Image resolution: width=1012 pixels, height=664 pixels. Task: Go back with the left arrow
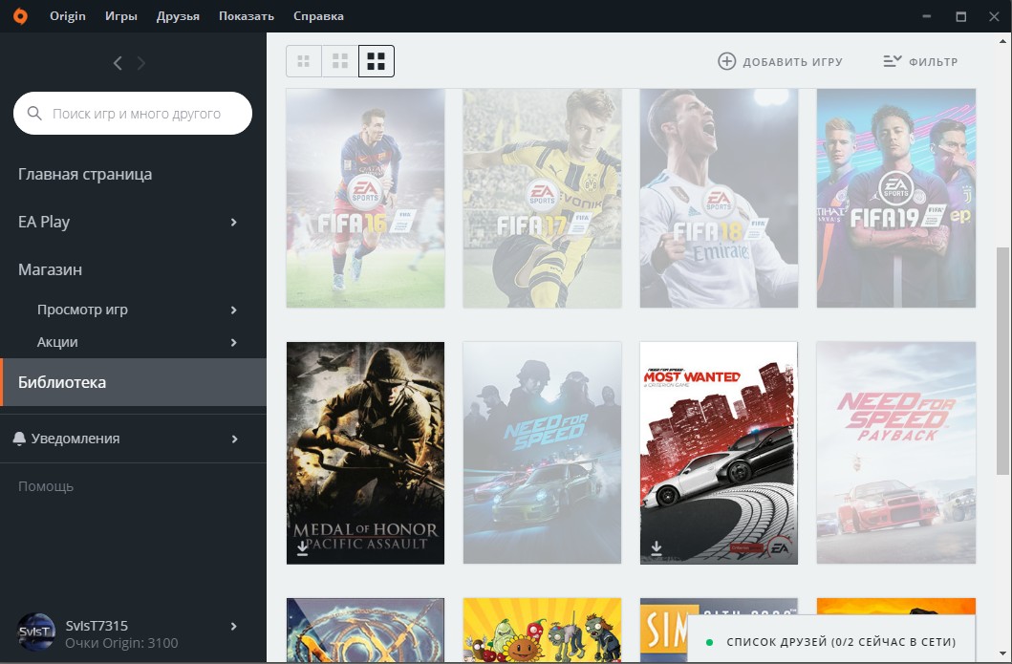pos(118,63)
